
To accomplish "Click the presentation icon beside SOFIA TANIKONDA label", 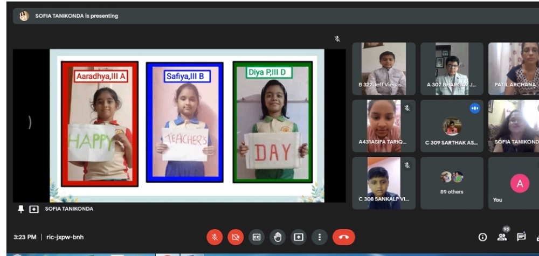I will (33, 209).
